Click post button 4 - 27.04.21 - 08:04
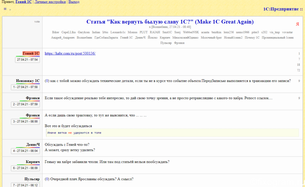305x187 pixels. click(26, 151)
